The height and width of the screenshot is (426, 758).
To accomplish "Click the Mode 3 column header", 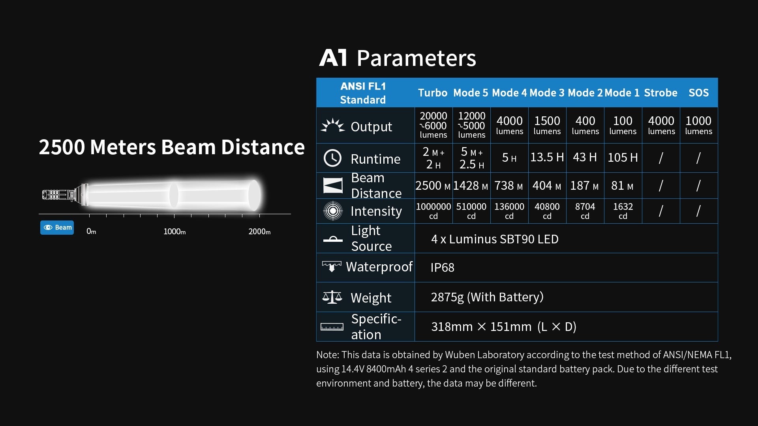I will pos(547,93).
